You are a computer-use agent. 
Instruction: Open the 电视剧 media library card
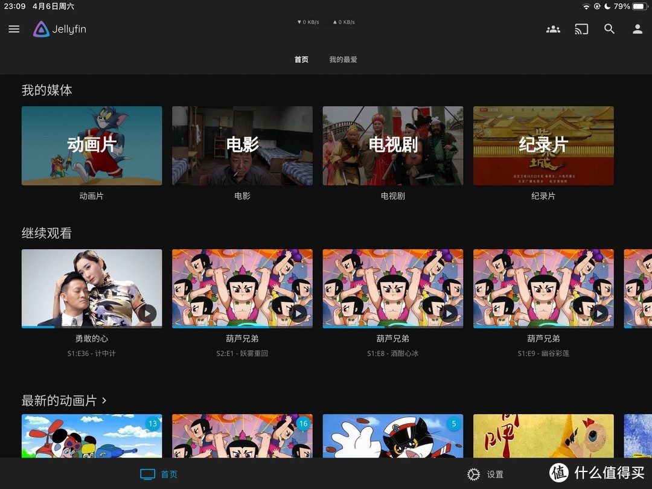[x=393, y=145]
